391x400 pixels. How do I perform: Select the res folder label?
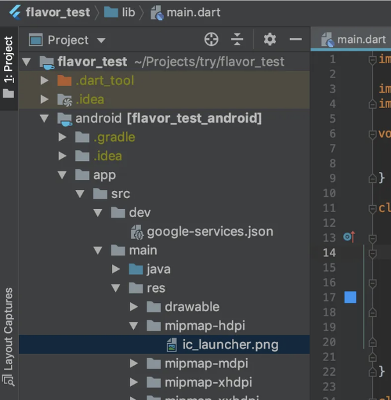[x=156, y=288]
